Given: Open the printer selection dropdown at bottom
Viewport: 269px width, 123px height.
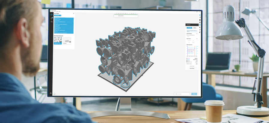Looking at the screenshot, I should coord(183,94).
